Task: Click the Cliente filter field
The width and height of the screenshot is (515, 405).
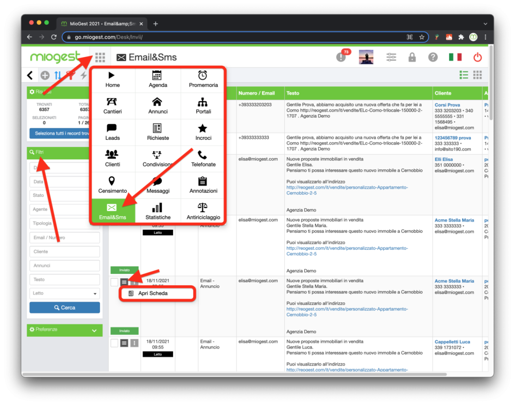Action: coord(65,252)
